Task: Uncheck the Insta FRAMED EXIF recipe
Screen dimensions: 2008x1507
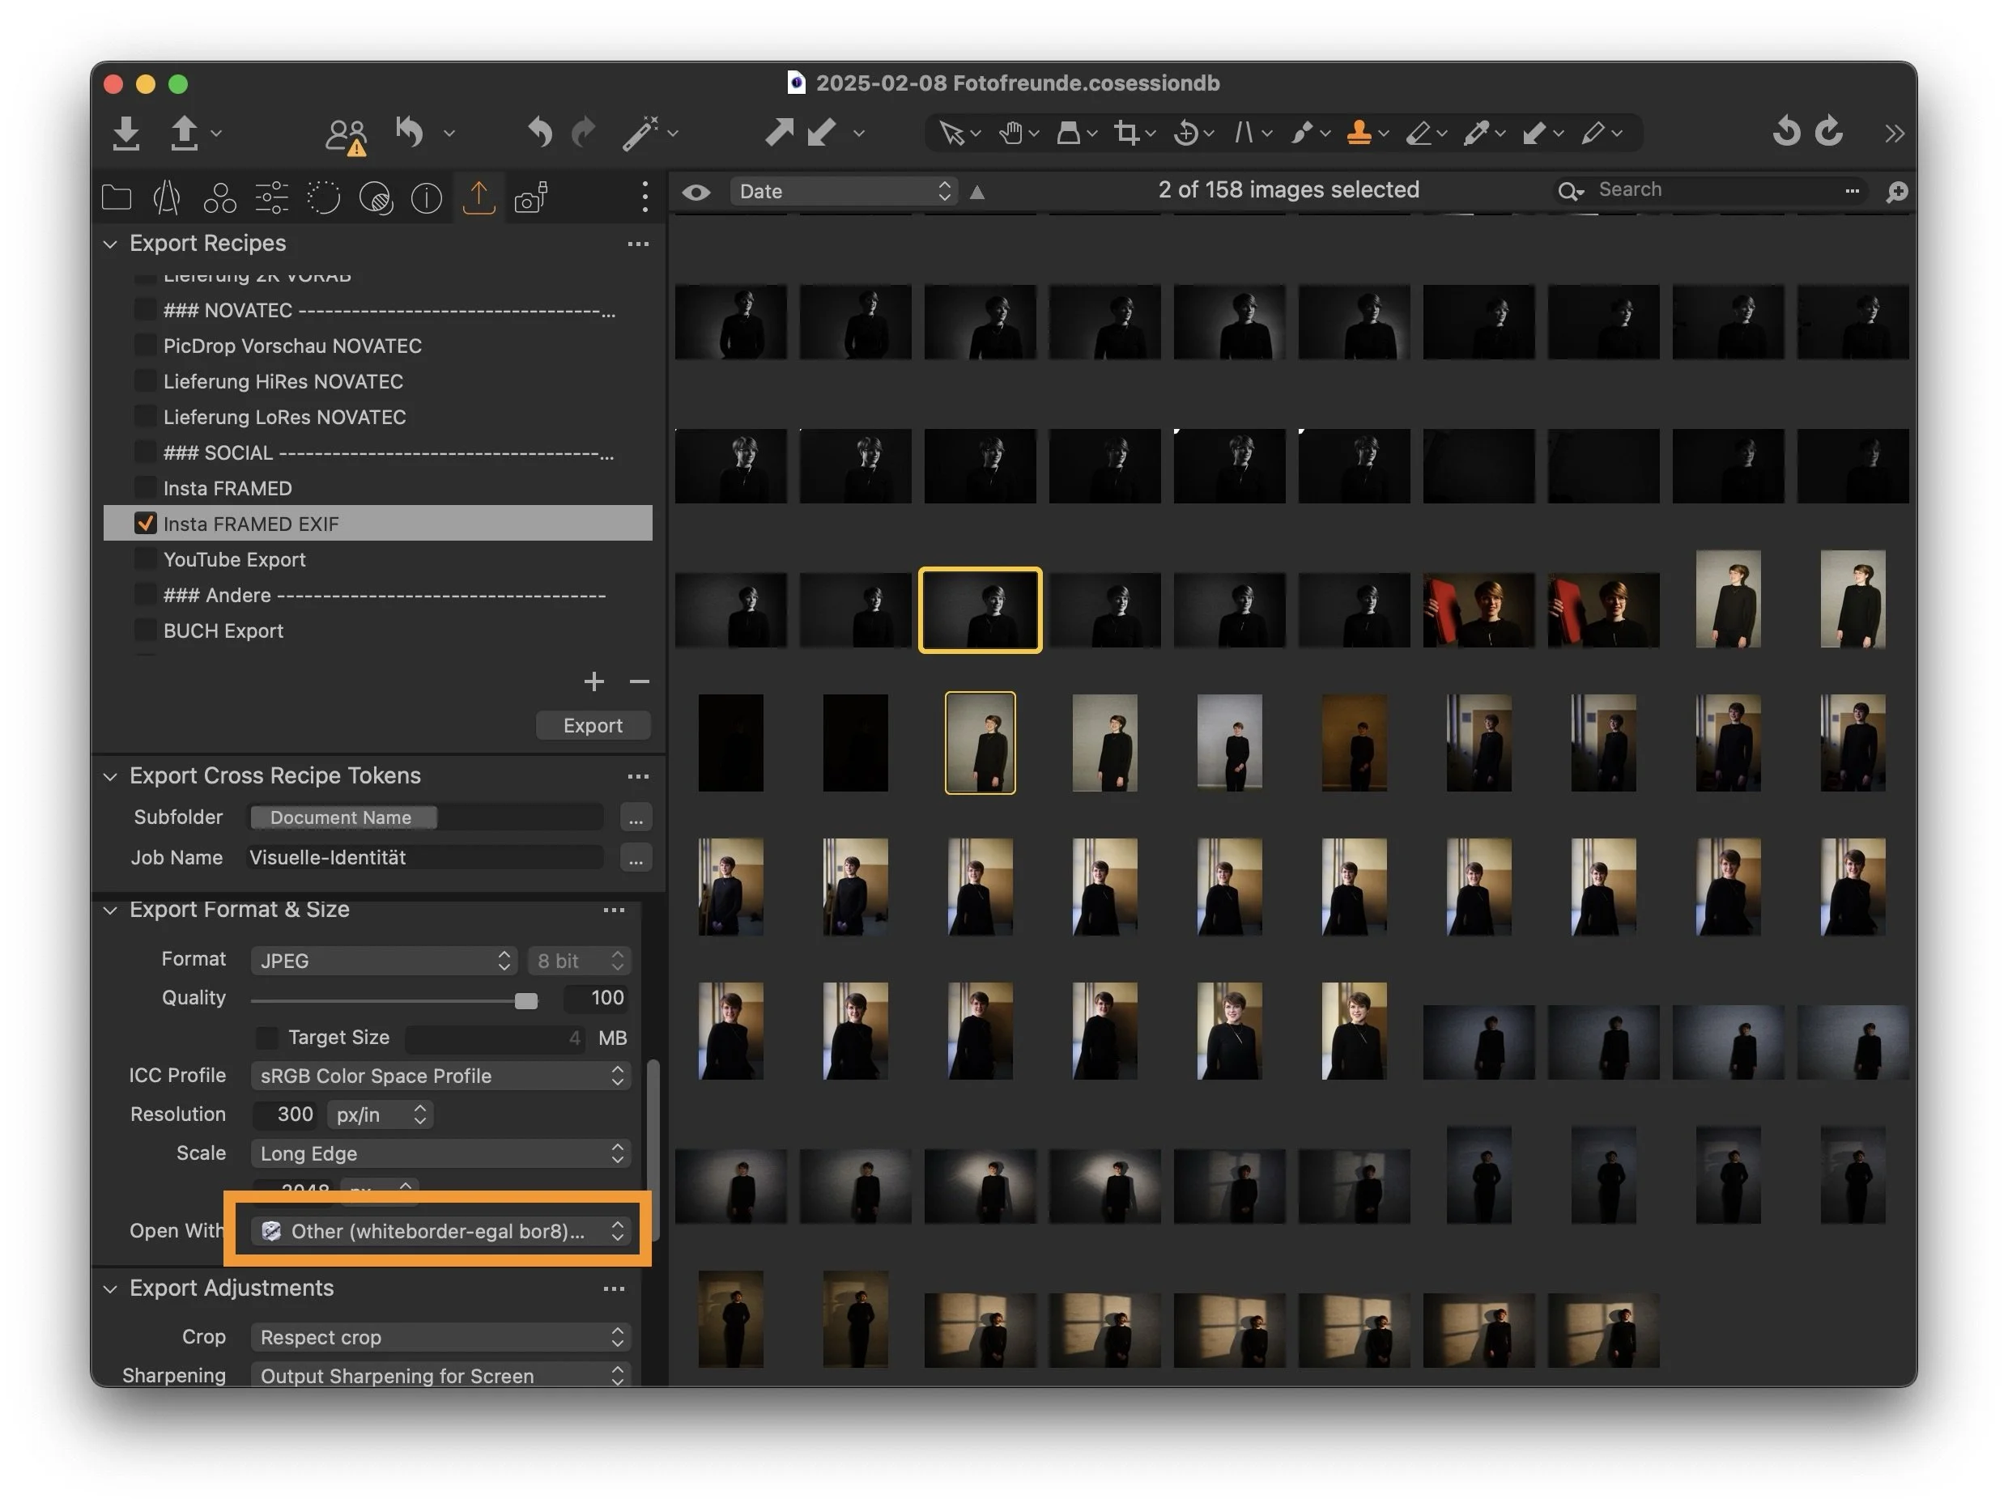Action: tap(144, 524)
